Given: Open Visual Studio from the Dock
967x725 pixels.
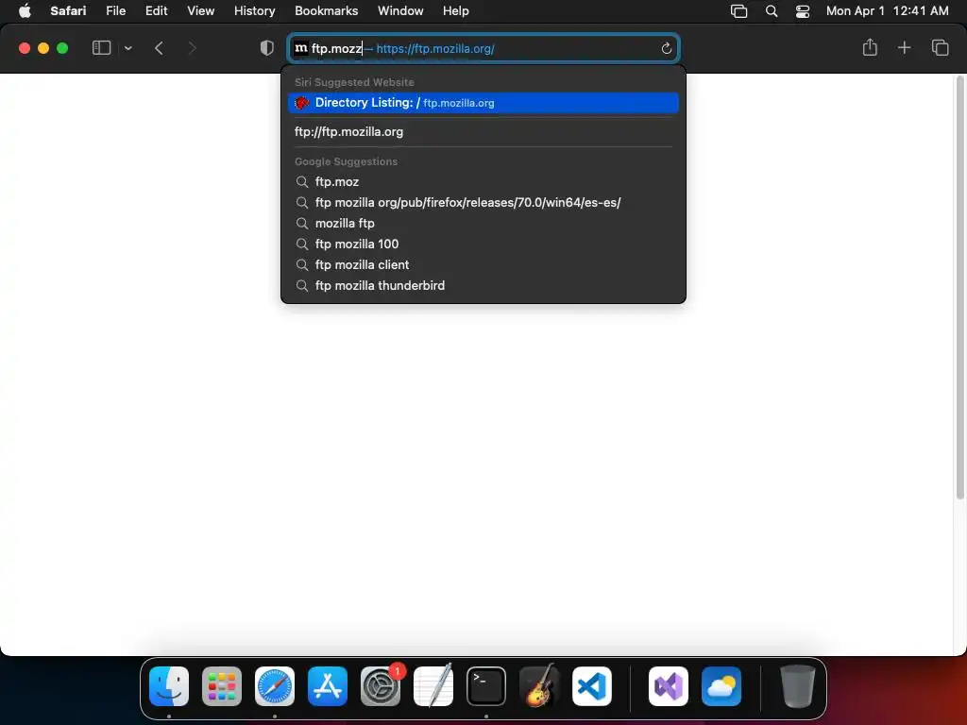Looking at the screenshot, I should click(669, 686).
